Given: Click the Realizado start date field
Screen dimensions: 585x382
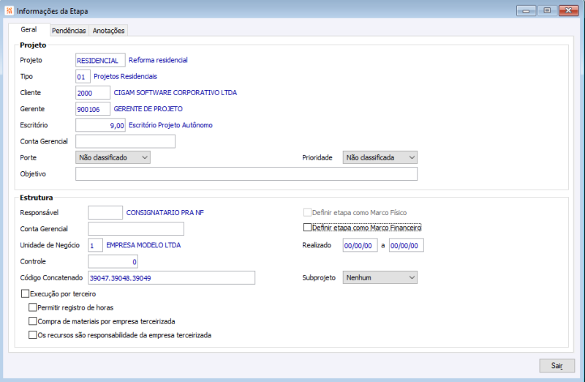Looking at the screenshot, I should tap(361, 245).
